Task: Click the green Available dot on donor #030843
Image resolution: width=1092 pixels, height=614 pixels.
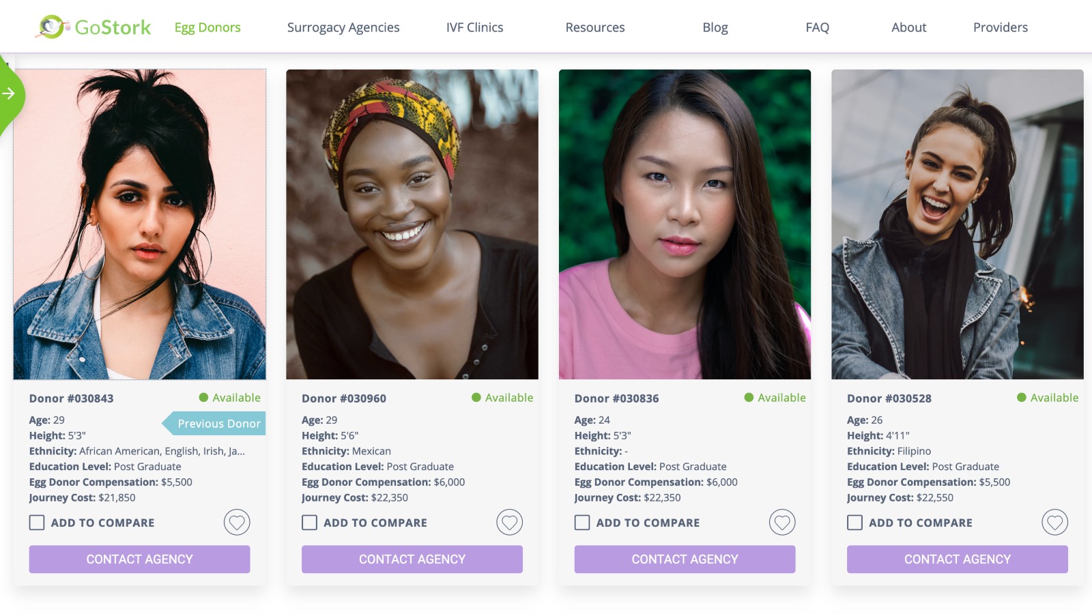Action: pyautogui.click(x=203, y=398)
